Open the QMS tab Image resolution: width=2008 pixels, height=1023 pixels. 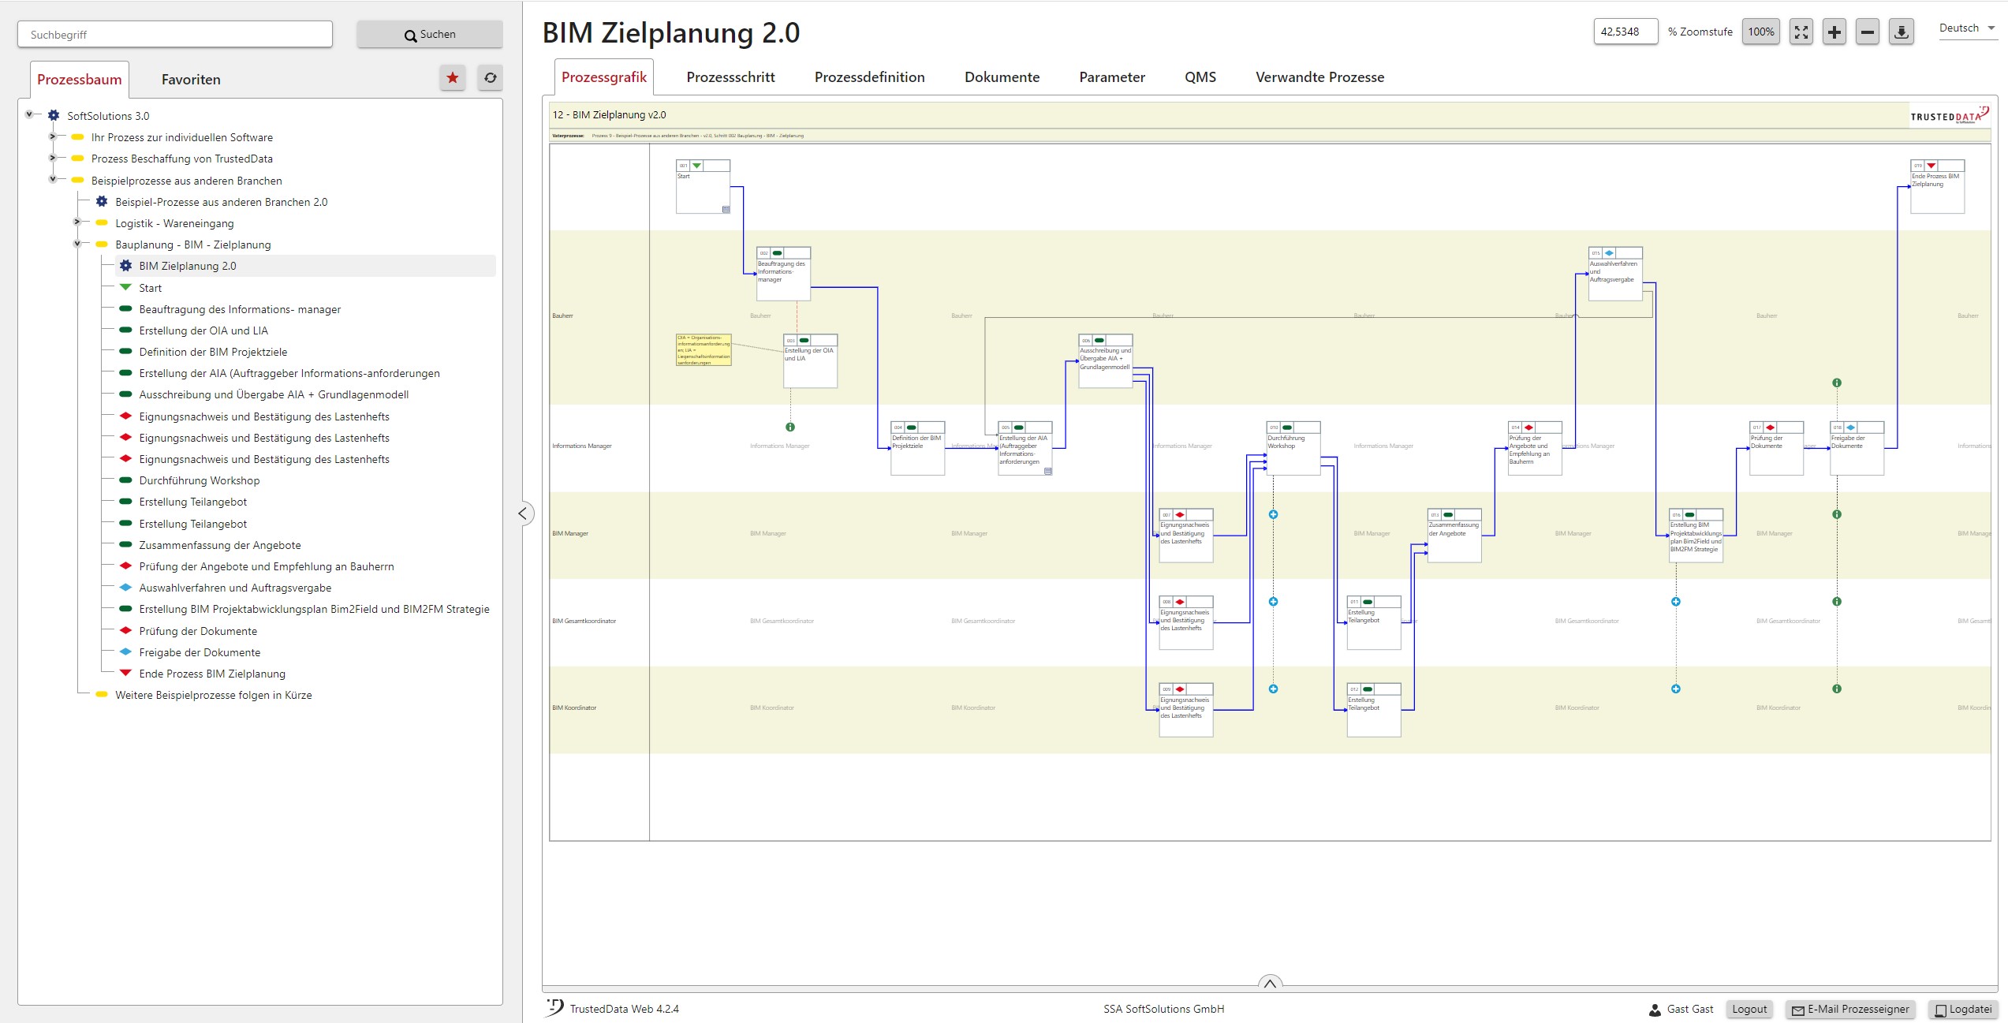pos(1200,77)
